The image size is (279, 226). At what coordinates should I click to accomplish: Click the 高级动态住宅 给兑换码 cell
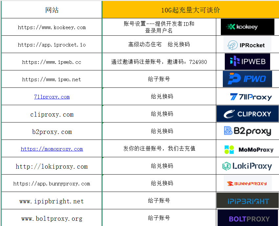pyautogui.click(x=159, y=44)
